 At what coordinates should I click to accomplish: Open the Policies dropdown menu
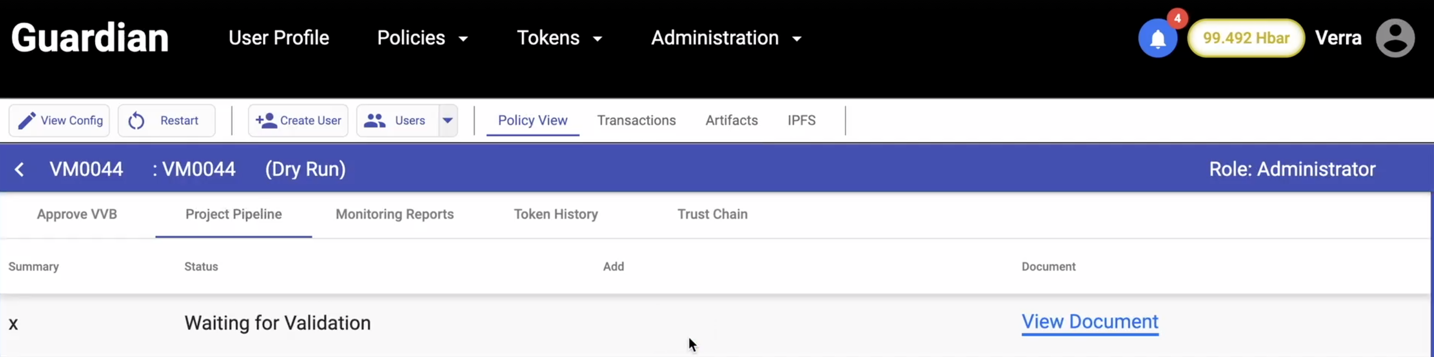pos(422,38)
